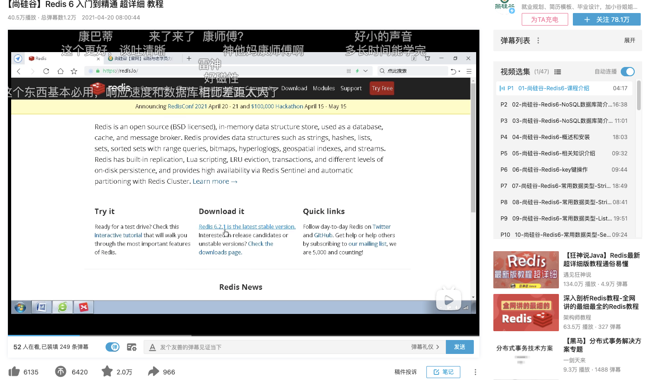The image size is (664, 380).
Task: Click the green browser taskbar icon in the video
Action: click(62, 307)
